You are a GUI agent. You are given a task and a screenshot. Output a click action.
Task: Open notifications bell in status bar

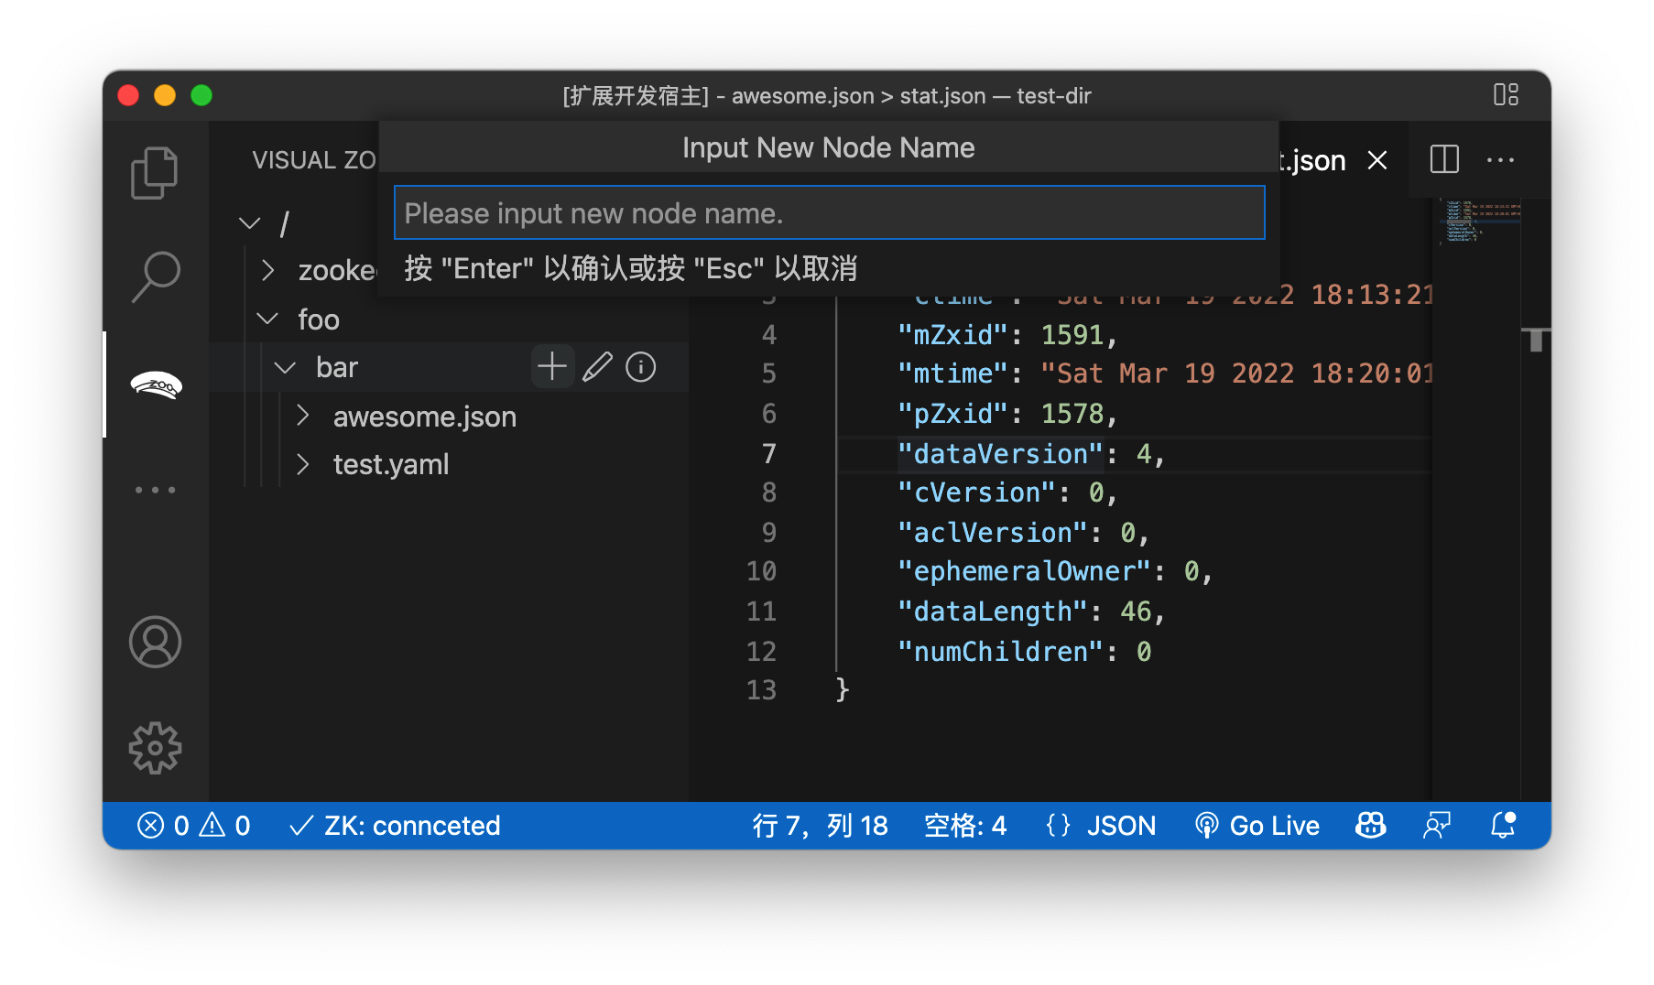click(1503, 826)
